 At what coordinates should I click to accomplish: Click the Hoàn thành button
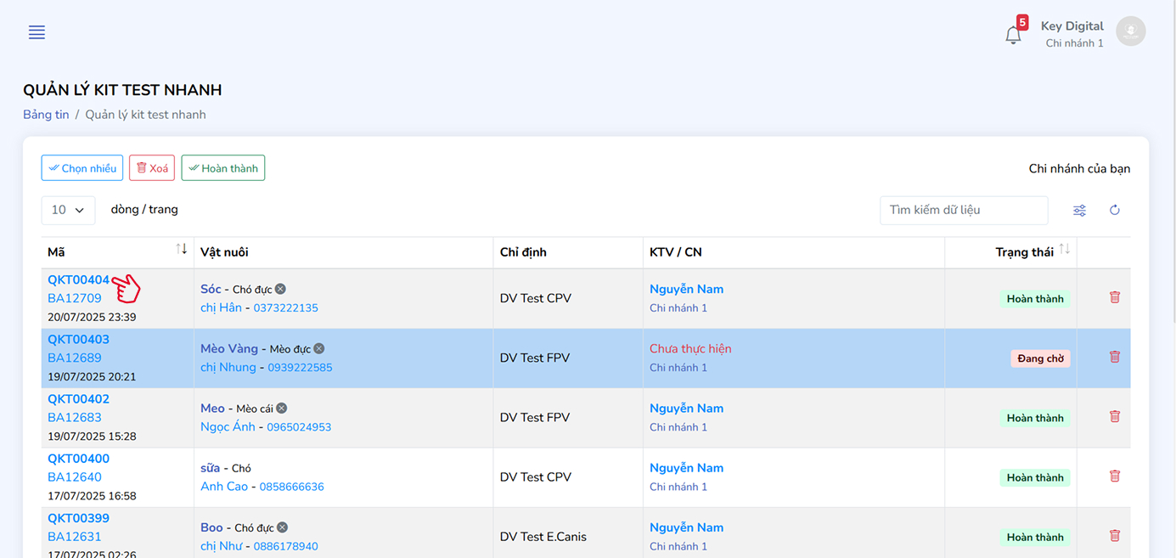coord(222,168)
